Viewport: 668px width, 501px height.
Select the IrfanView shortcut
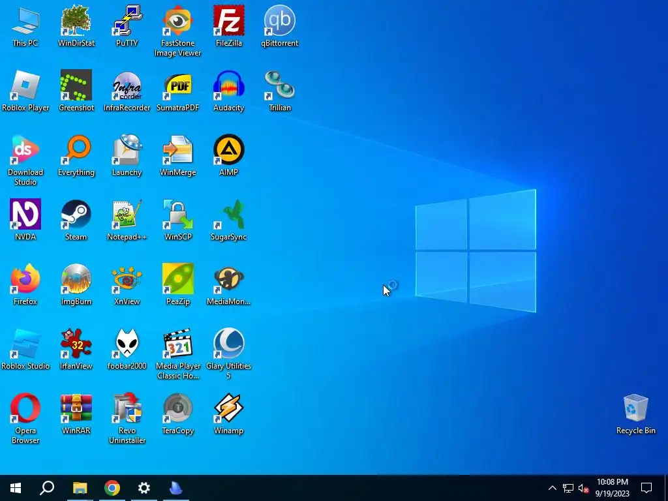coord(76,349)
